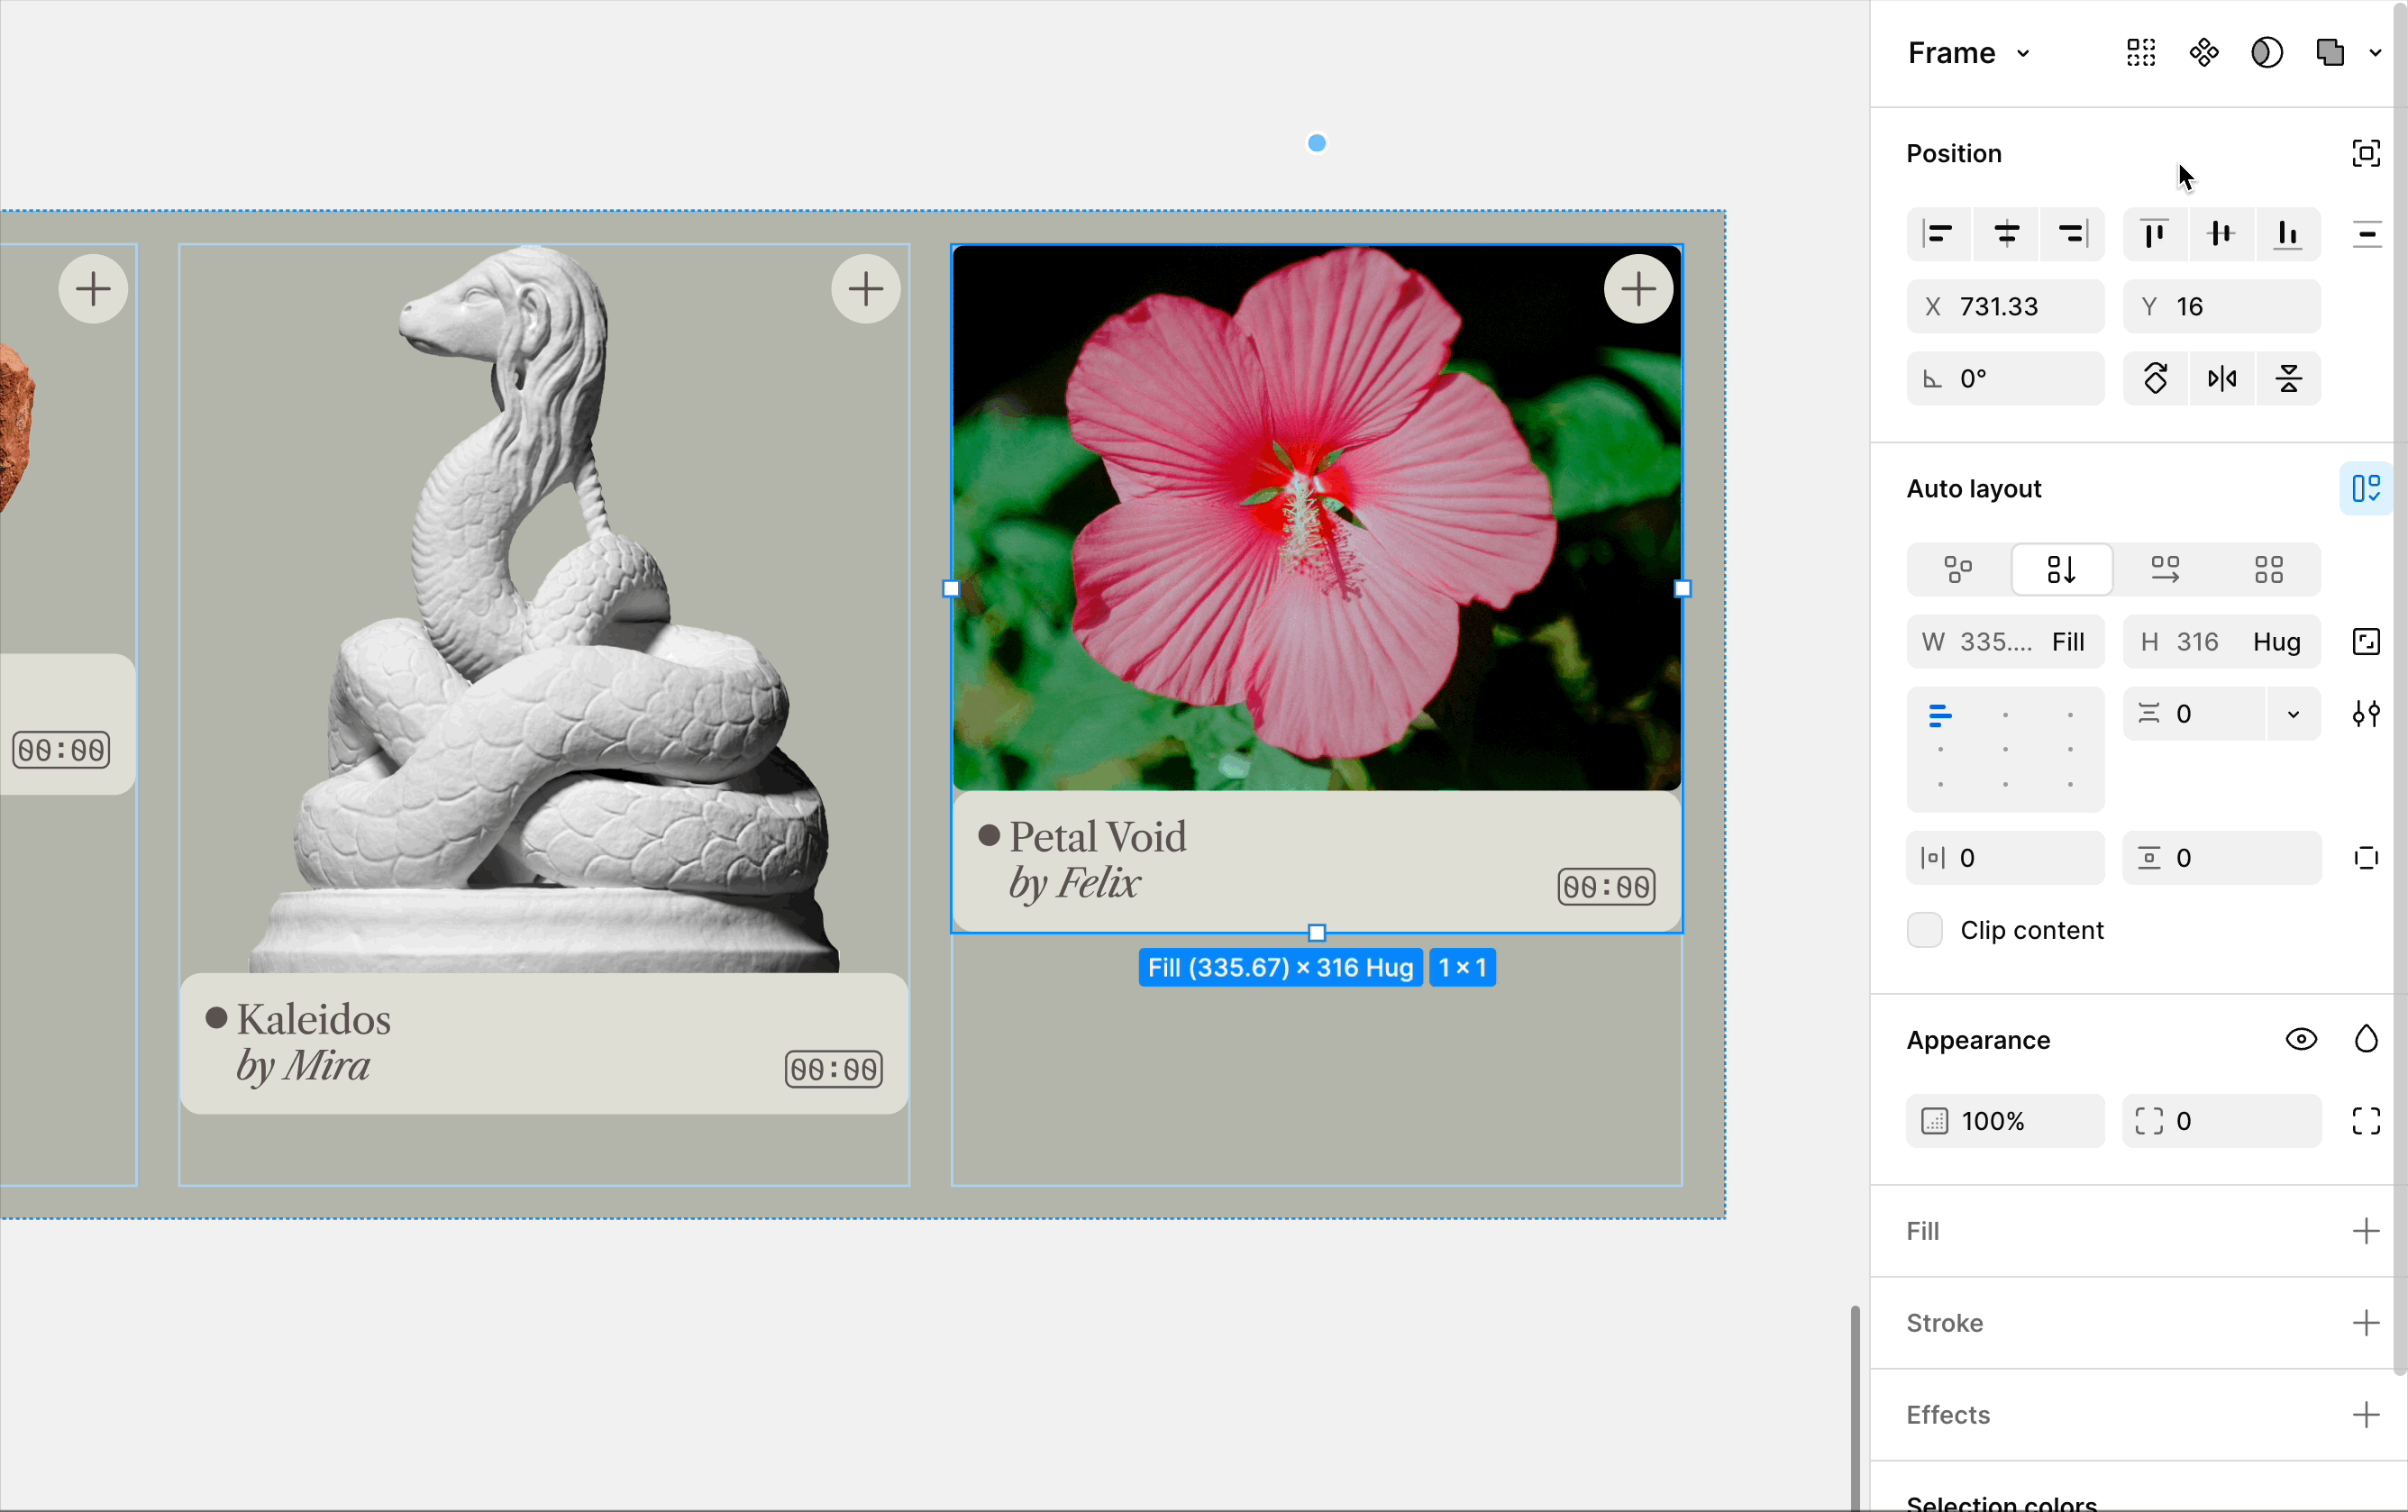Select grid auto layout mode

click(2269, 570)
